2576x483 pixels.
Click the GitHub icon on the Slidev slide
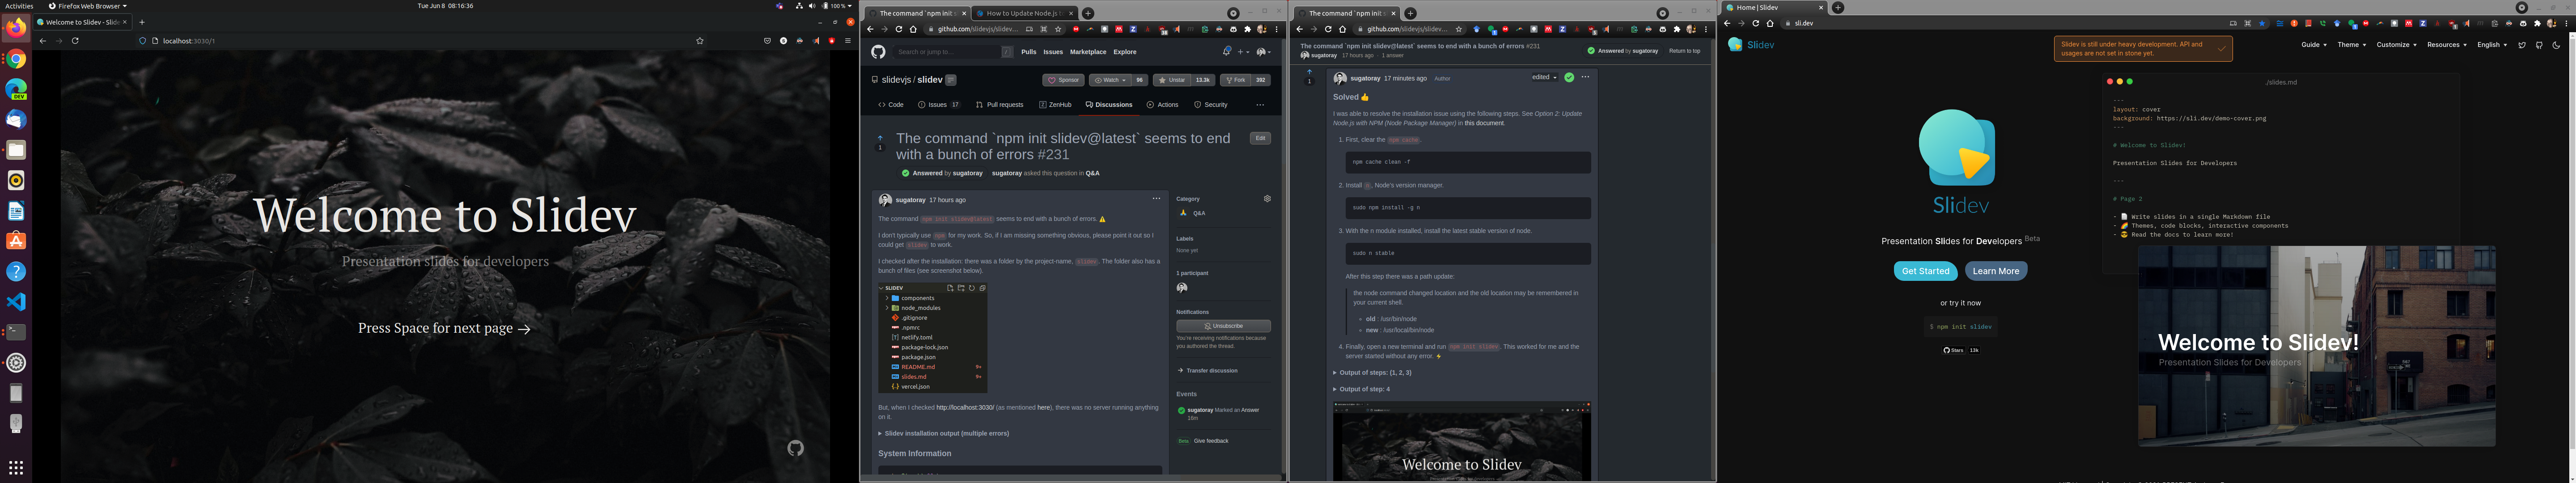[795, 448]
